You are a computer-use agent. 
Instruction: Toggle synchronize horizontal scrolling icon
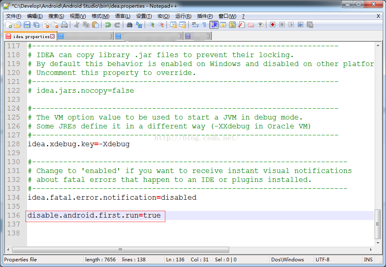click(183, 25)
